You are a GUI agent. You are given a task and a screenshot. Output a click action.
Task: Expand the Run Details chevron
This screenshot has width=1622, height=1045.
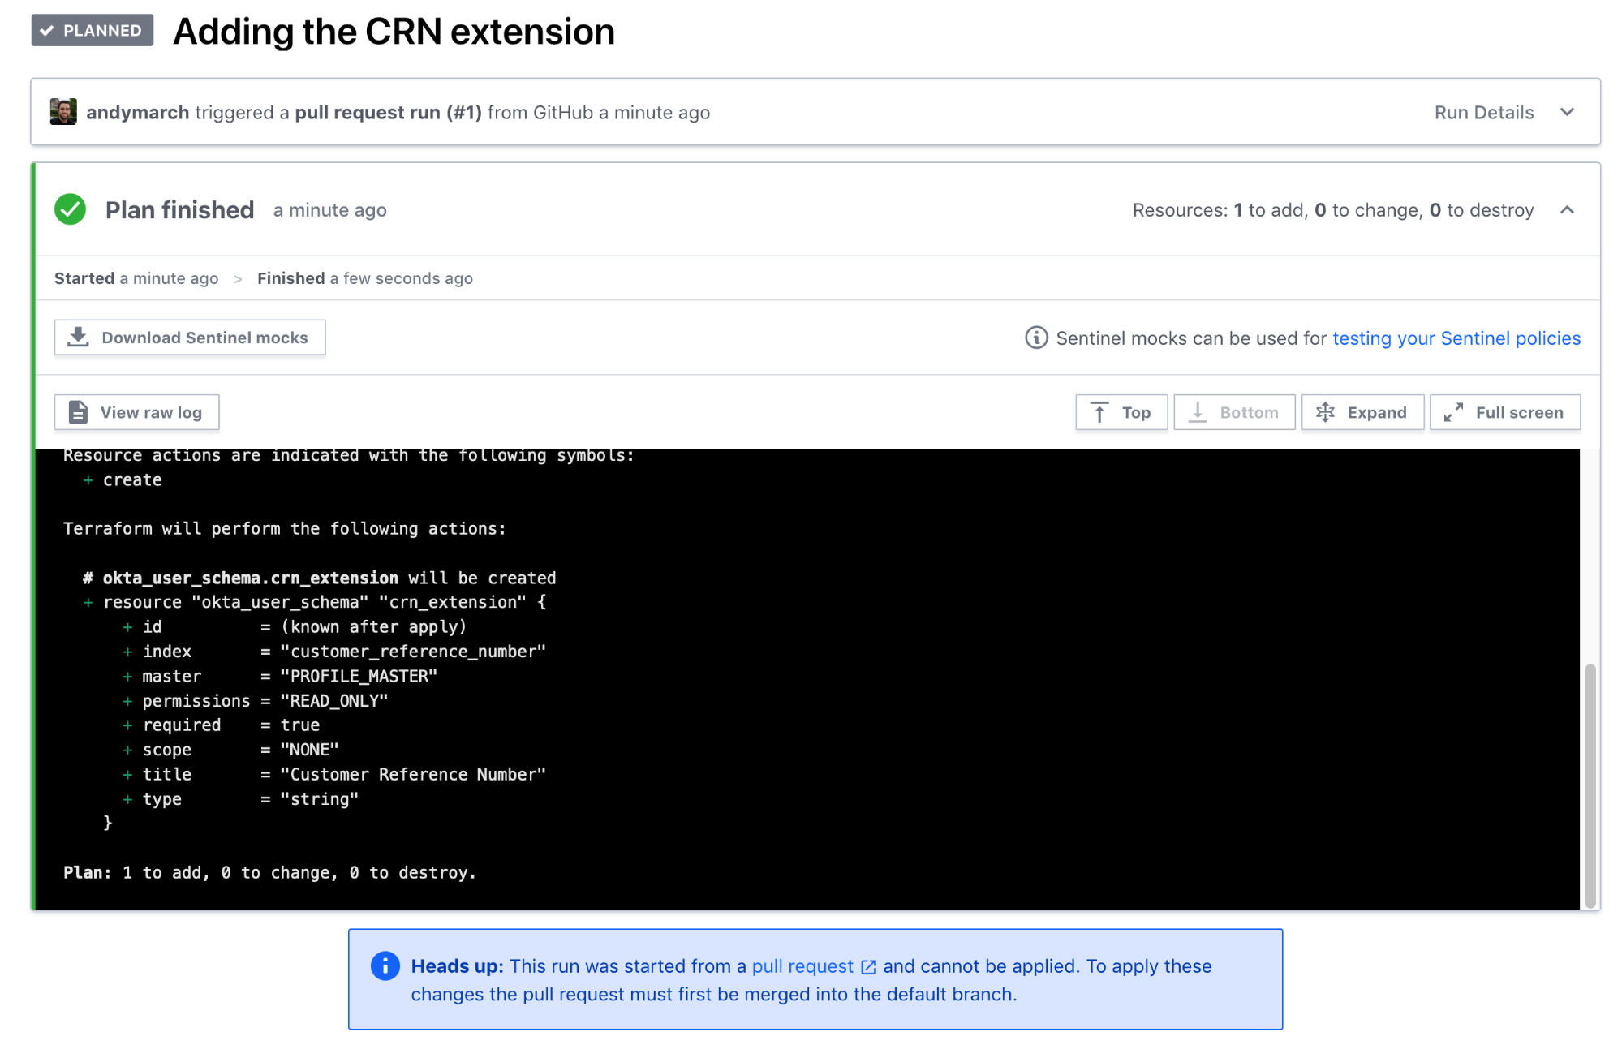[x=1567, y=112]
